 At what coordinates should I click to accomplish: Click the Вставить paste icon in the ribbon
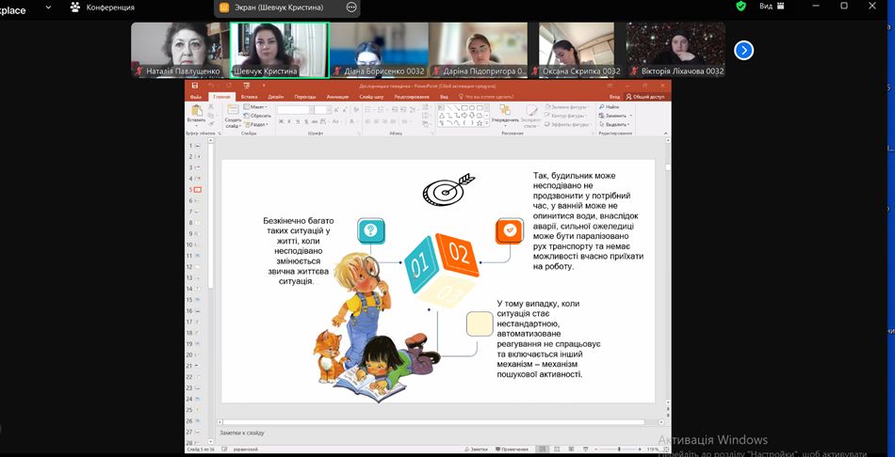(196, 112)
